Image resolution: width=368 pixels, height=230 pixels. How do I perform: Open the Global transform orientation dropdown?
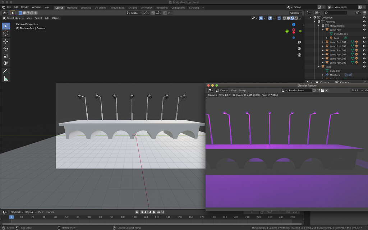pos(135,13)
